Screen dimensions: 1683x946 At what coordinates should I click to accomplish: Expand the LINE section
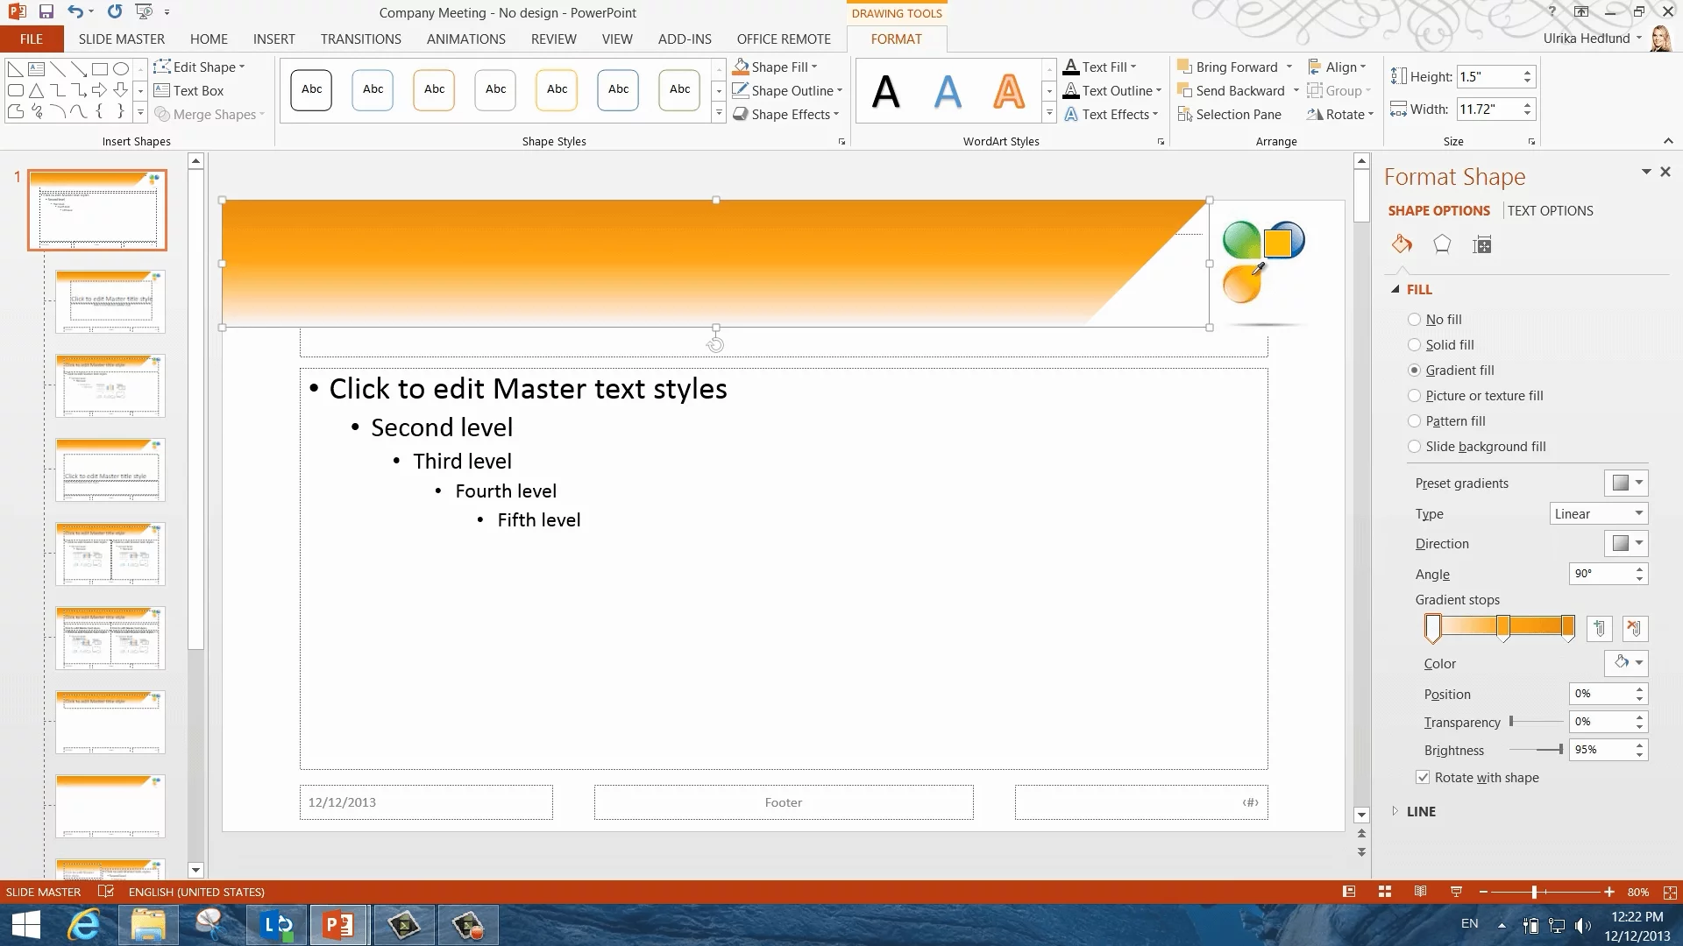coord(1420,812)
